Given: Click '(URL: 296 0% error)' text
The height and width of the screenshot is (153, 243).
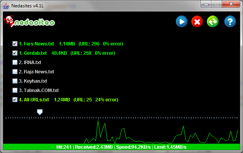Looking at the screenshot, I should pos(101,44).
